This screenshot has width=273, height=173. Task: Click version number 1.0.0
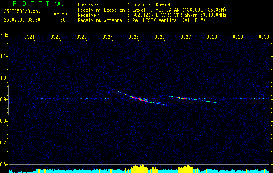59,3
